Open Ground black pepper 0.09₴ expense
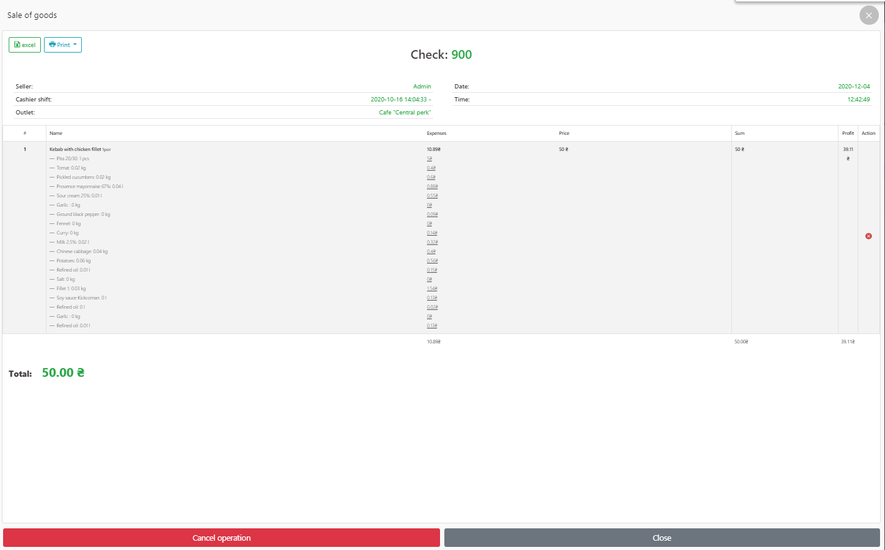Image resolution: width=885 pixels, height=550 pixels. point(432,215)
